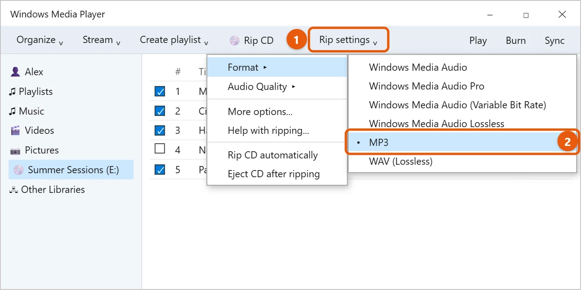Click the # column header
Screen dimensions: 581x290
coord(178,72)
